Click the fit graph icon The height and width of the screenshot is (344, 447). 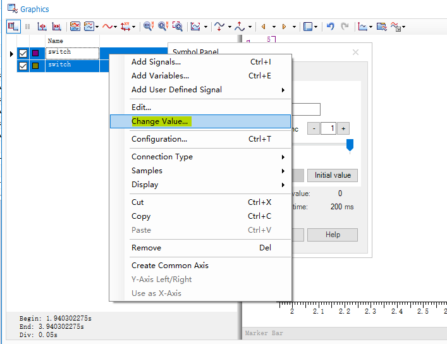tap(195, 27)
